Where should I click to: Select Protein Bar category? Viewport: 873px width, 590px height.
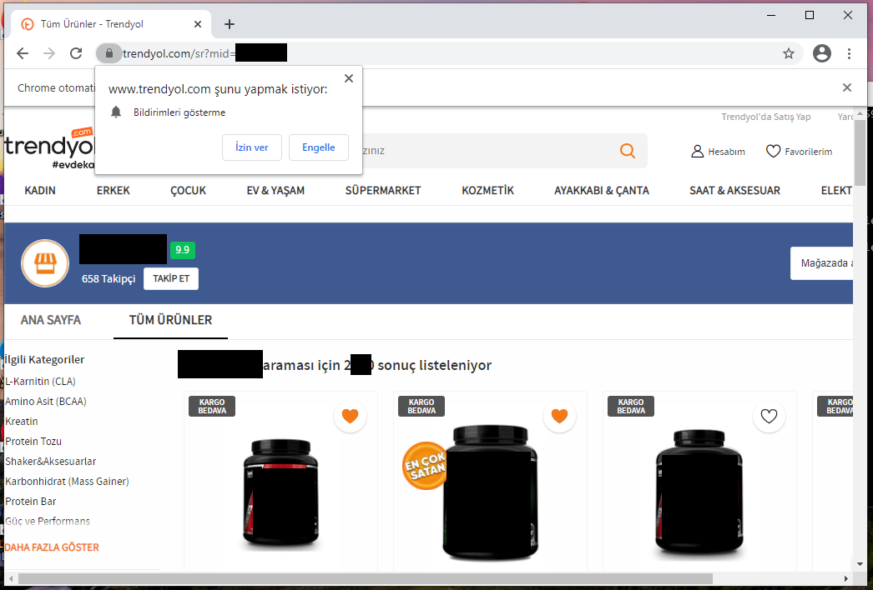31,502
